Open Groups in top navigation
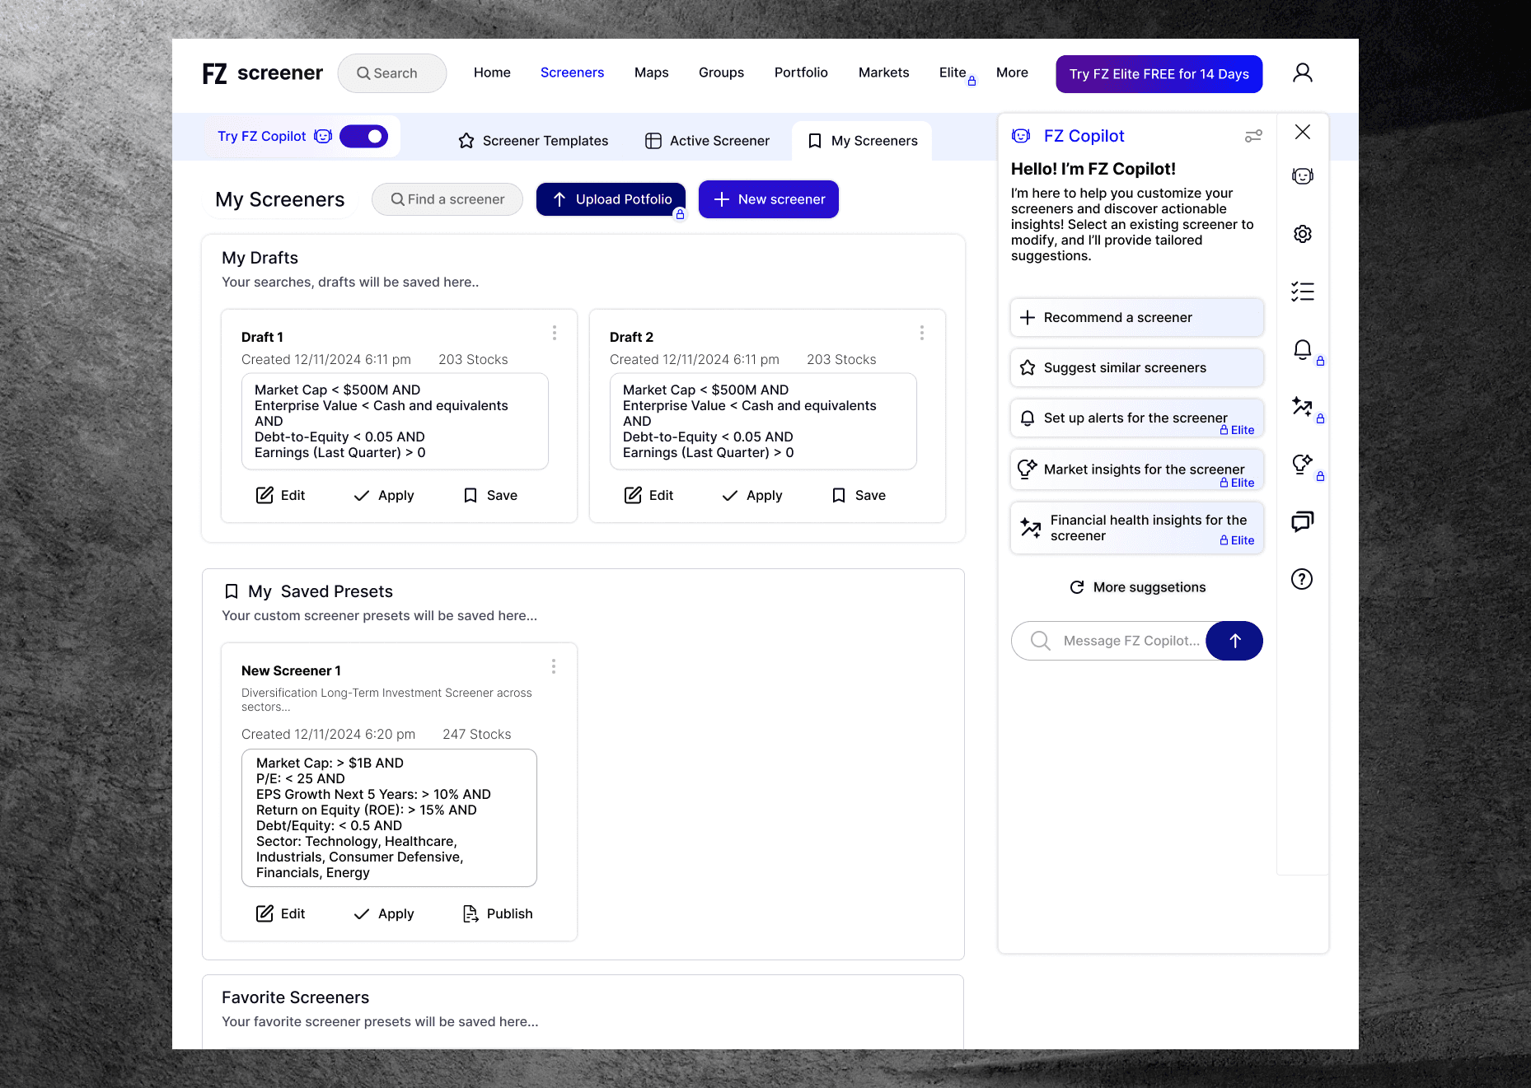 click(721, 72)
